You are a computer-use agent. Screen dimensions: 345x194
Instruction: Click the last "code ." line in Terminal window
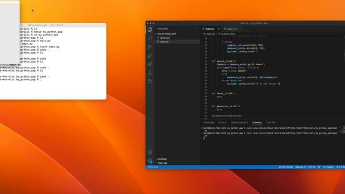coord(24,77)
